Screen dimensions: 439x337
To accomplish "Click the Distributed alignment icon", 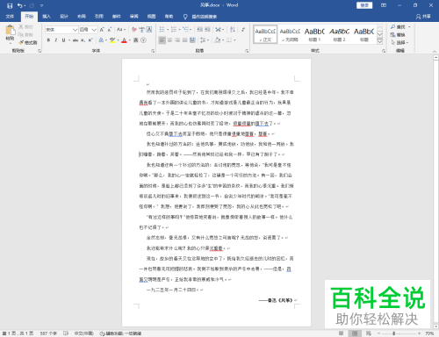I will [192, 40].
